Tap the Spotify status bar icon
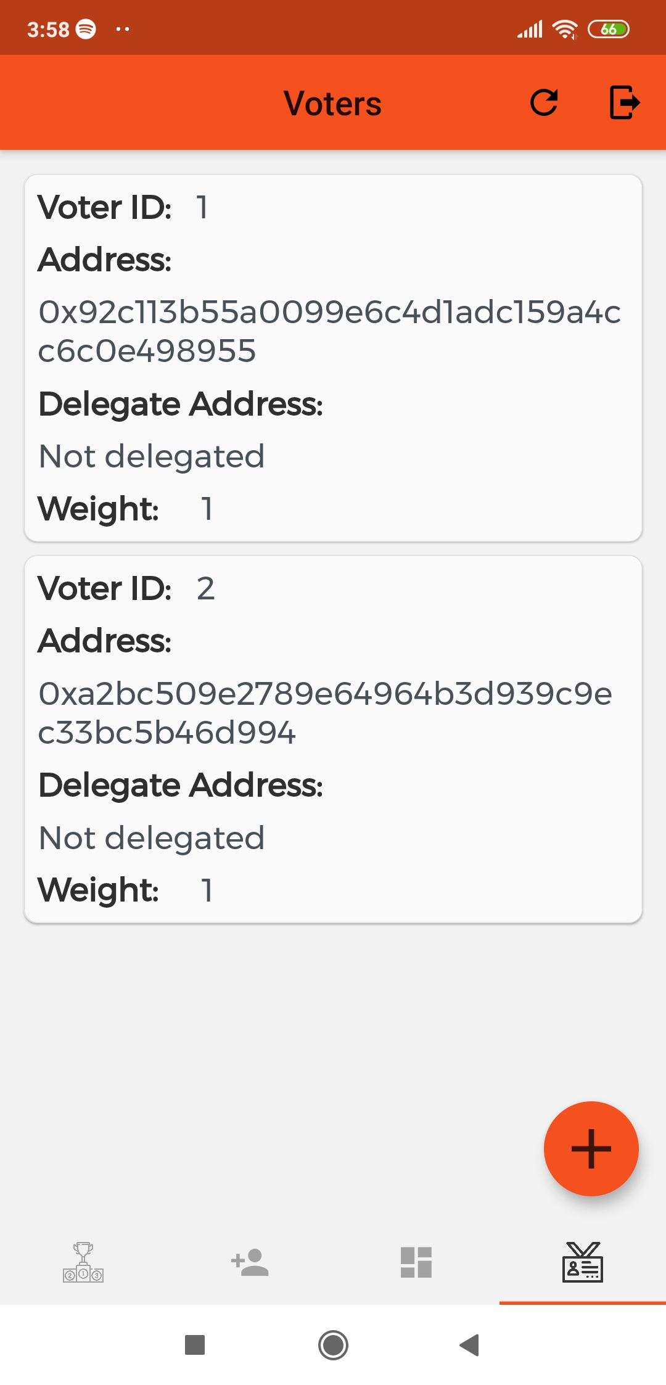Viewport: 666px width, 1385px height. tap(86, 29)
